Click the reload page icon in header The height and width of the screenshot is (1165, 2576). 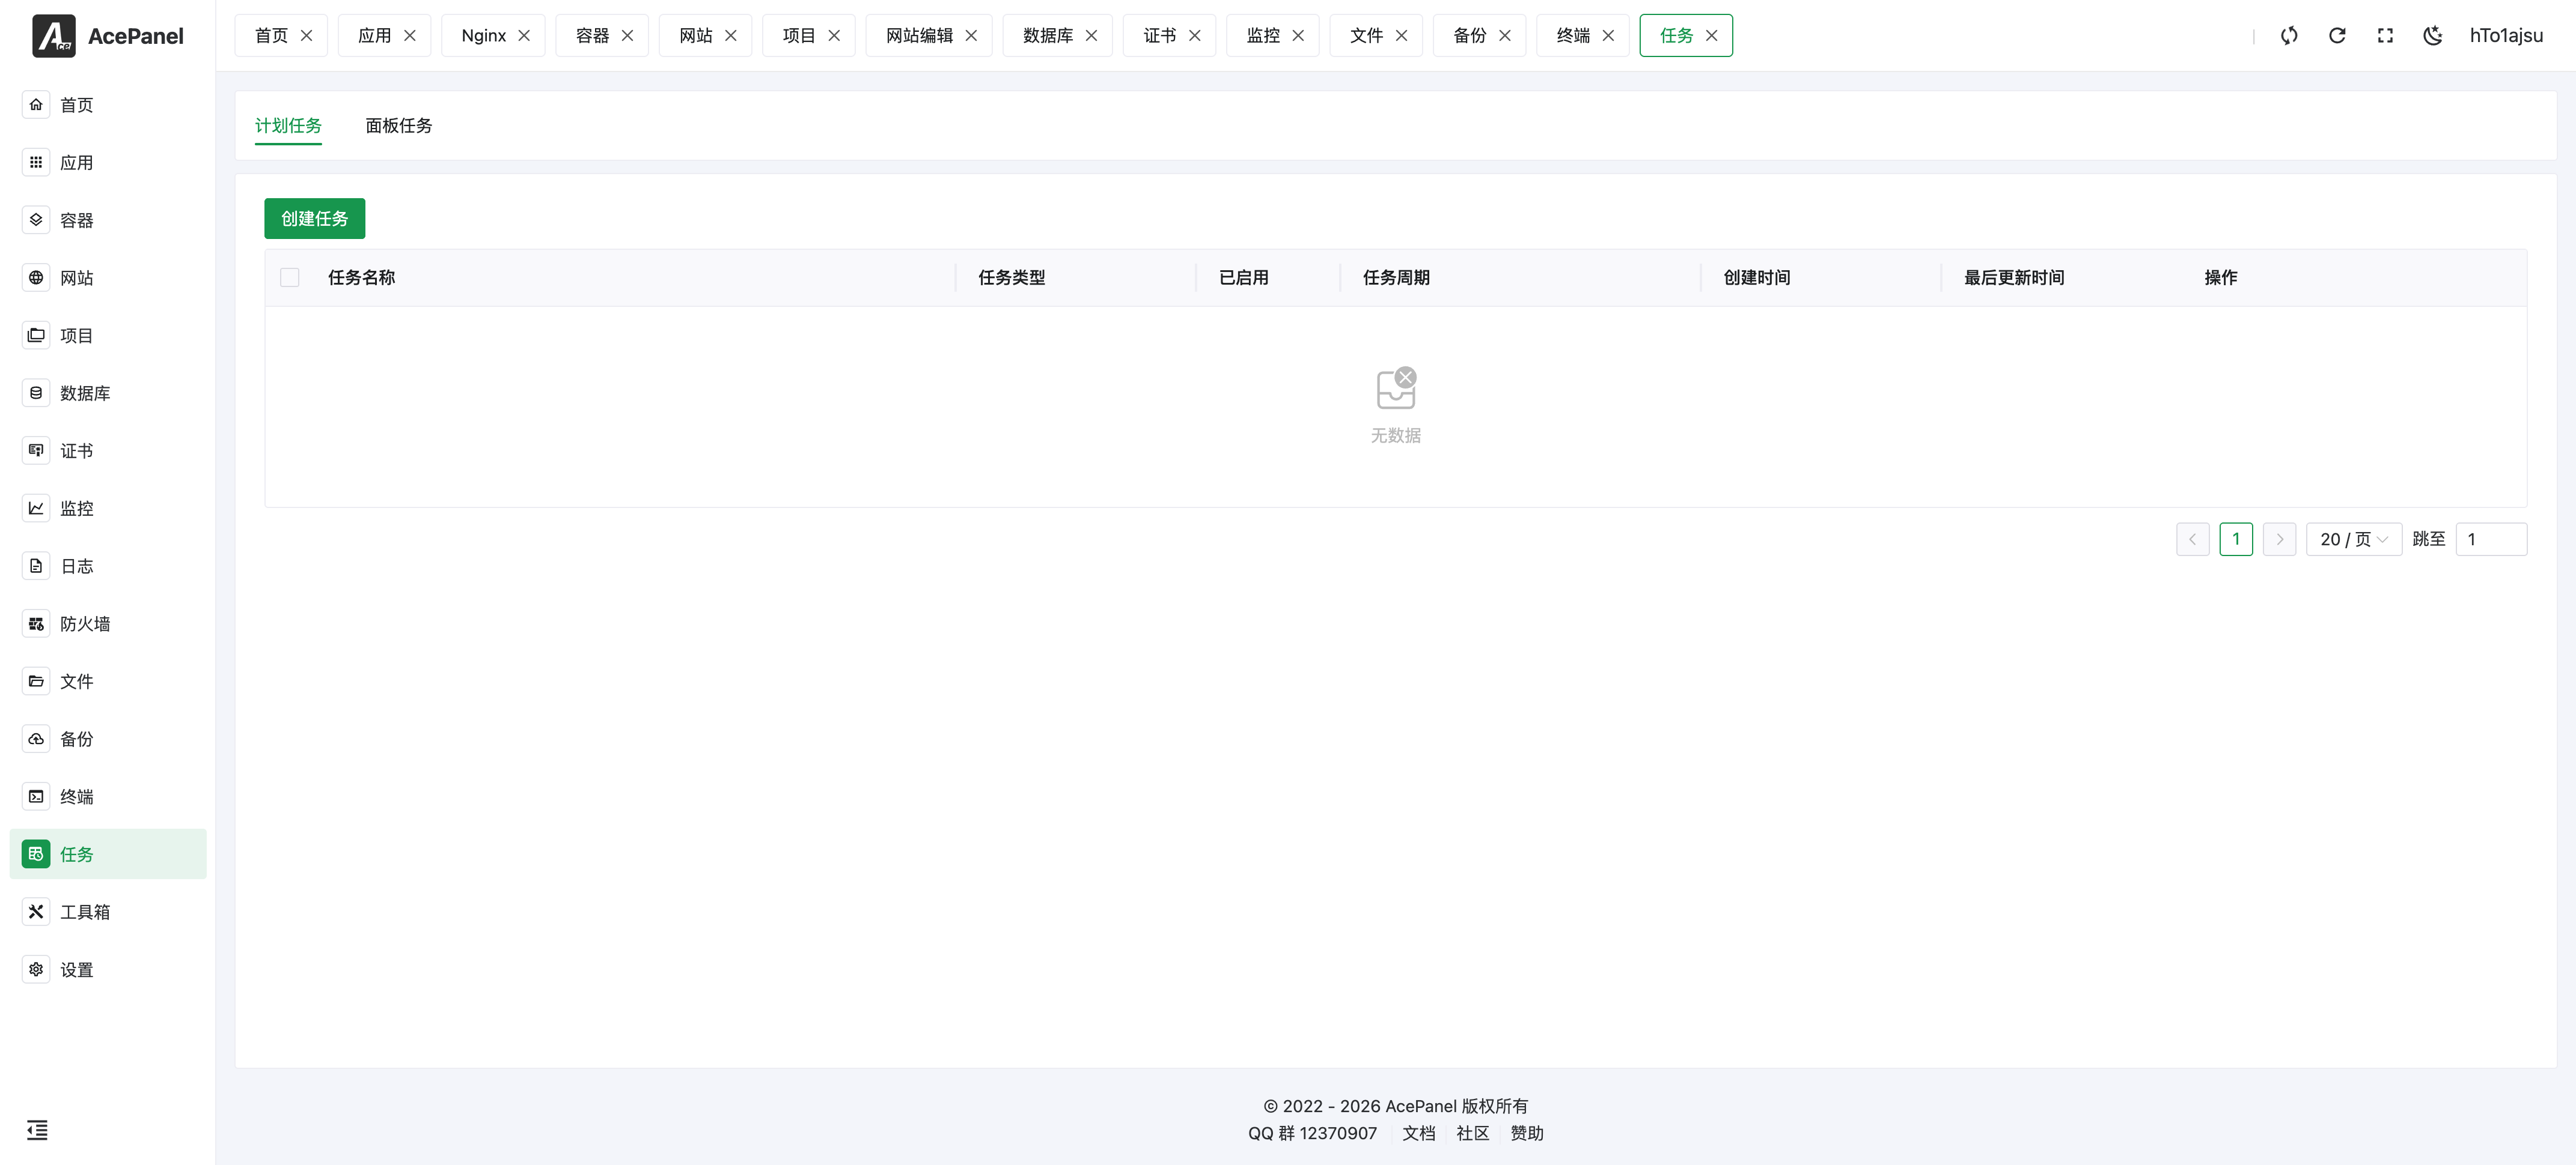(x=2337, y=36)
